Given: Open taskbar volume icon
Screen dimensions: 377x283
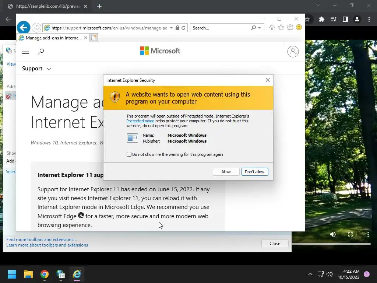Looking at the screenshot, I should 330,274.
